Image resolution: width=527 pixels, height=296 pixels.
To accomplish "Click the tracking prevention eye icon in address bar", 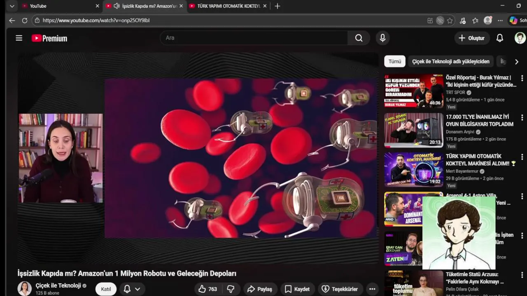I will tap(440, 20).
